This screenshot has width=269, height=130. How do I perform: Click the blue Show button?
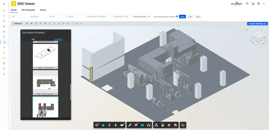[182, 17]
